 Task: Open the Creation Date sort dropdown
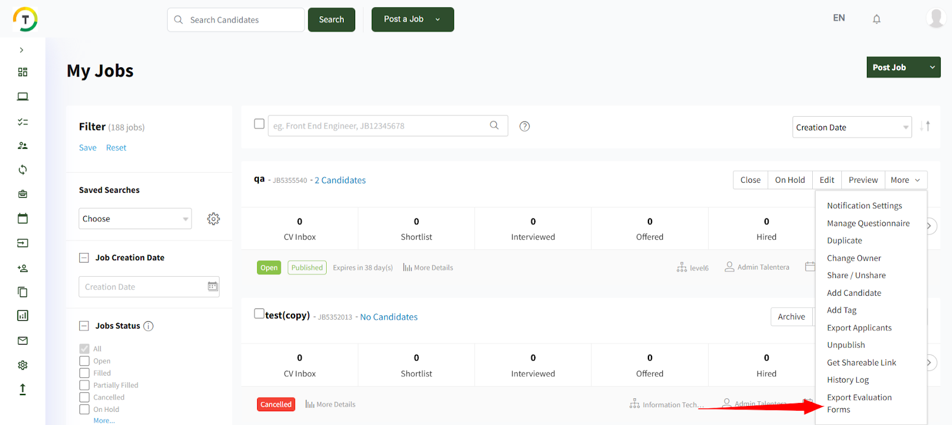(851, 127)
